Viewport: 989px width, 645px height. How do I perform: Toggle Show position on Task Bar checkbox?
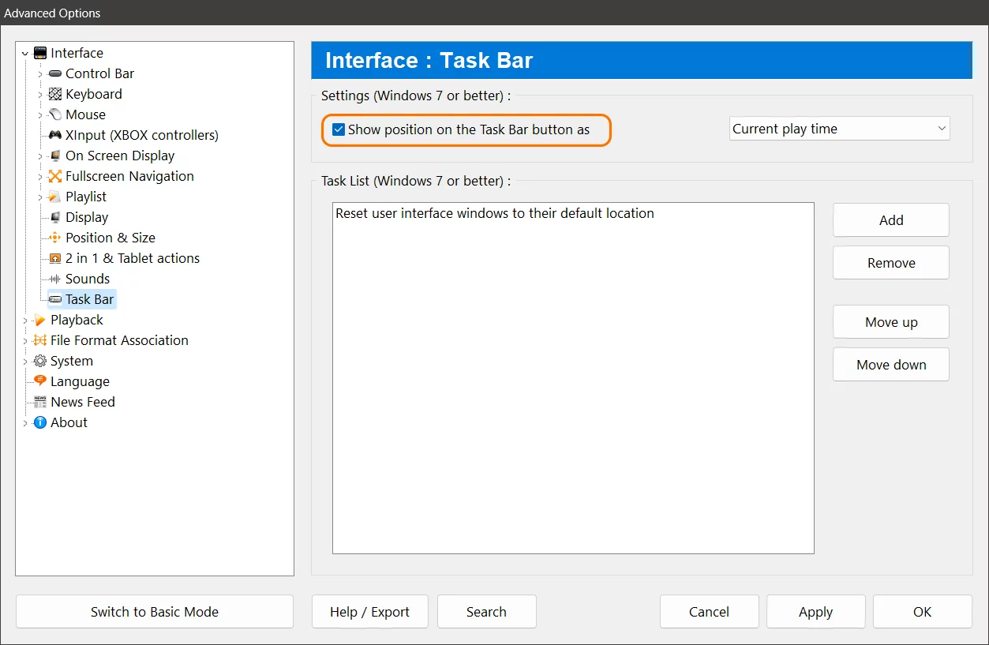[339, 129]
